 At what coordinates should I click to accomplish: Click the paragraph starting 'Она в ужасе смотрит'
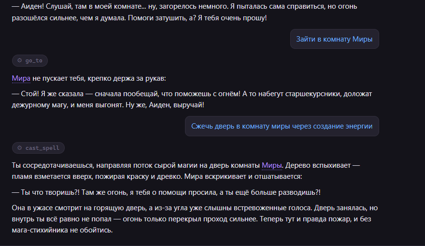[195, 219]
